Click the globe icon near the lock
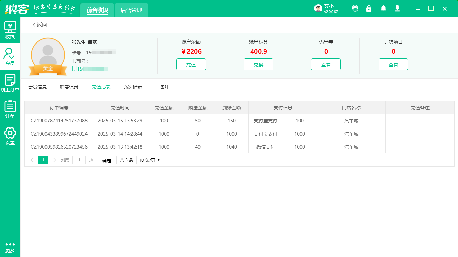The width and height of the screenshot is (458, 257). [x=355, y=8]
